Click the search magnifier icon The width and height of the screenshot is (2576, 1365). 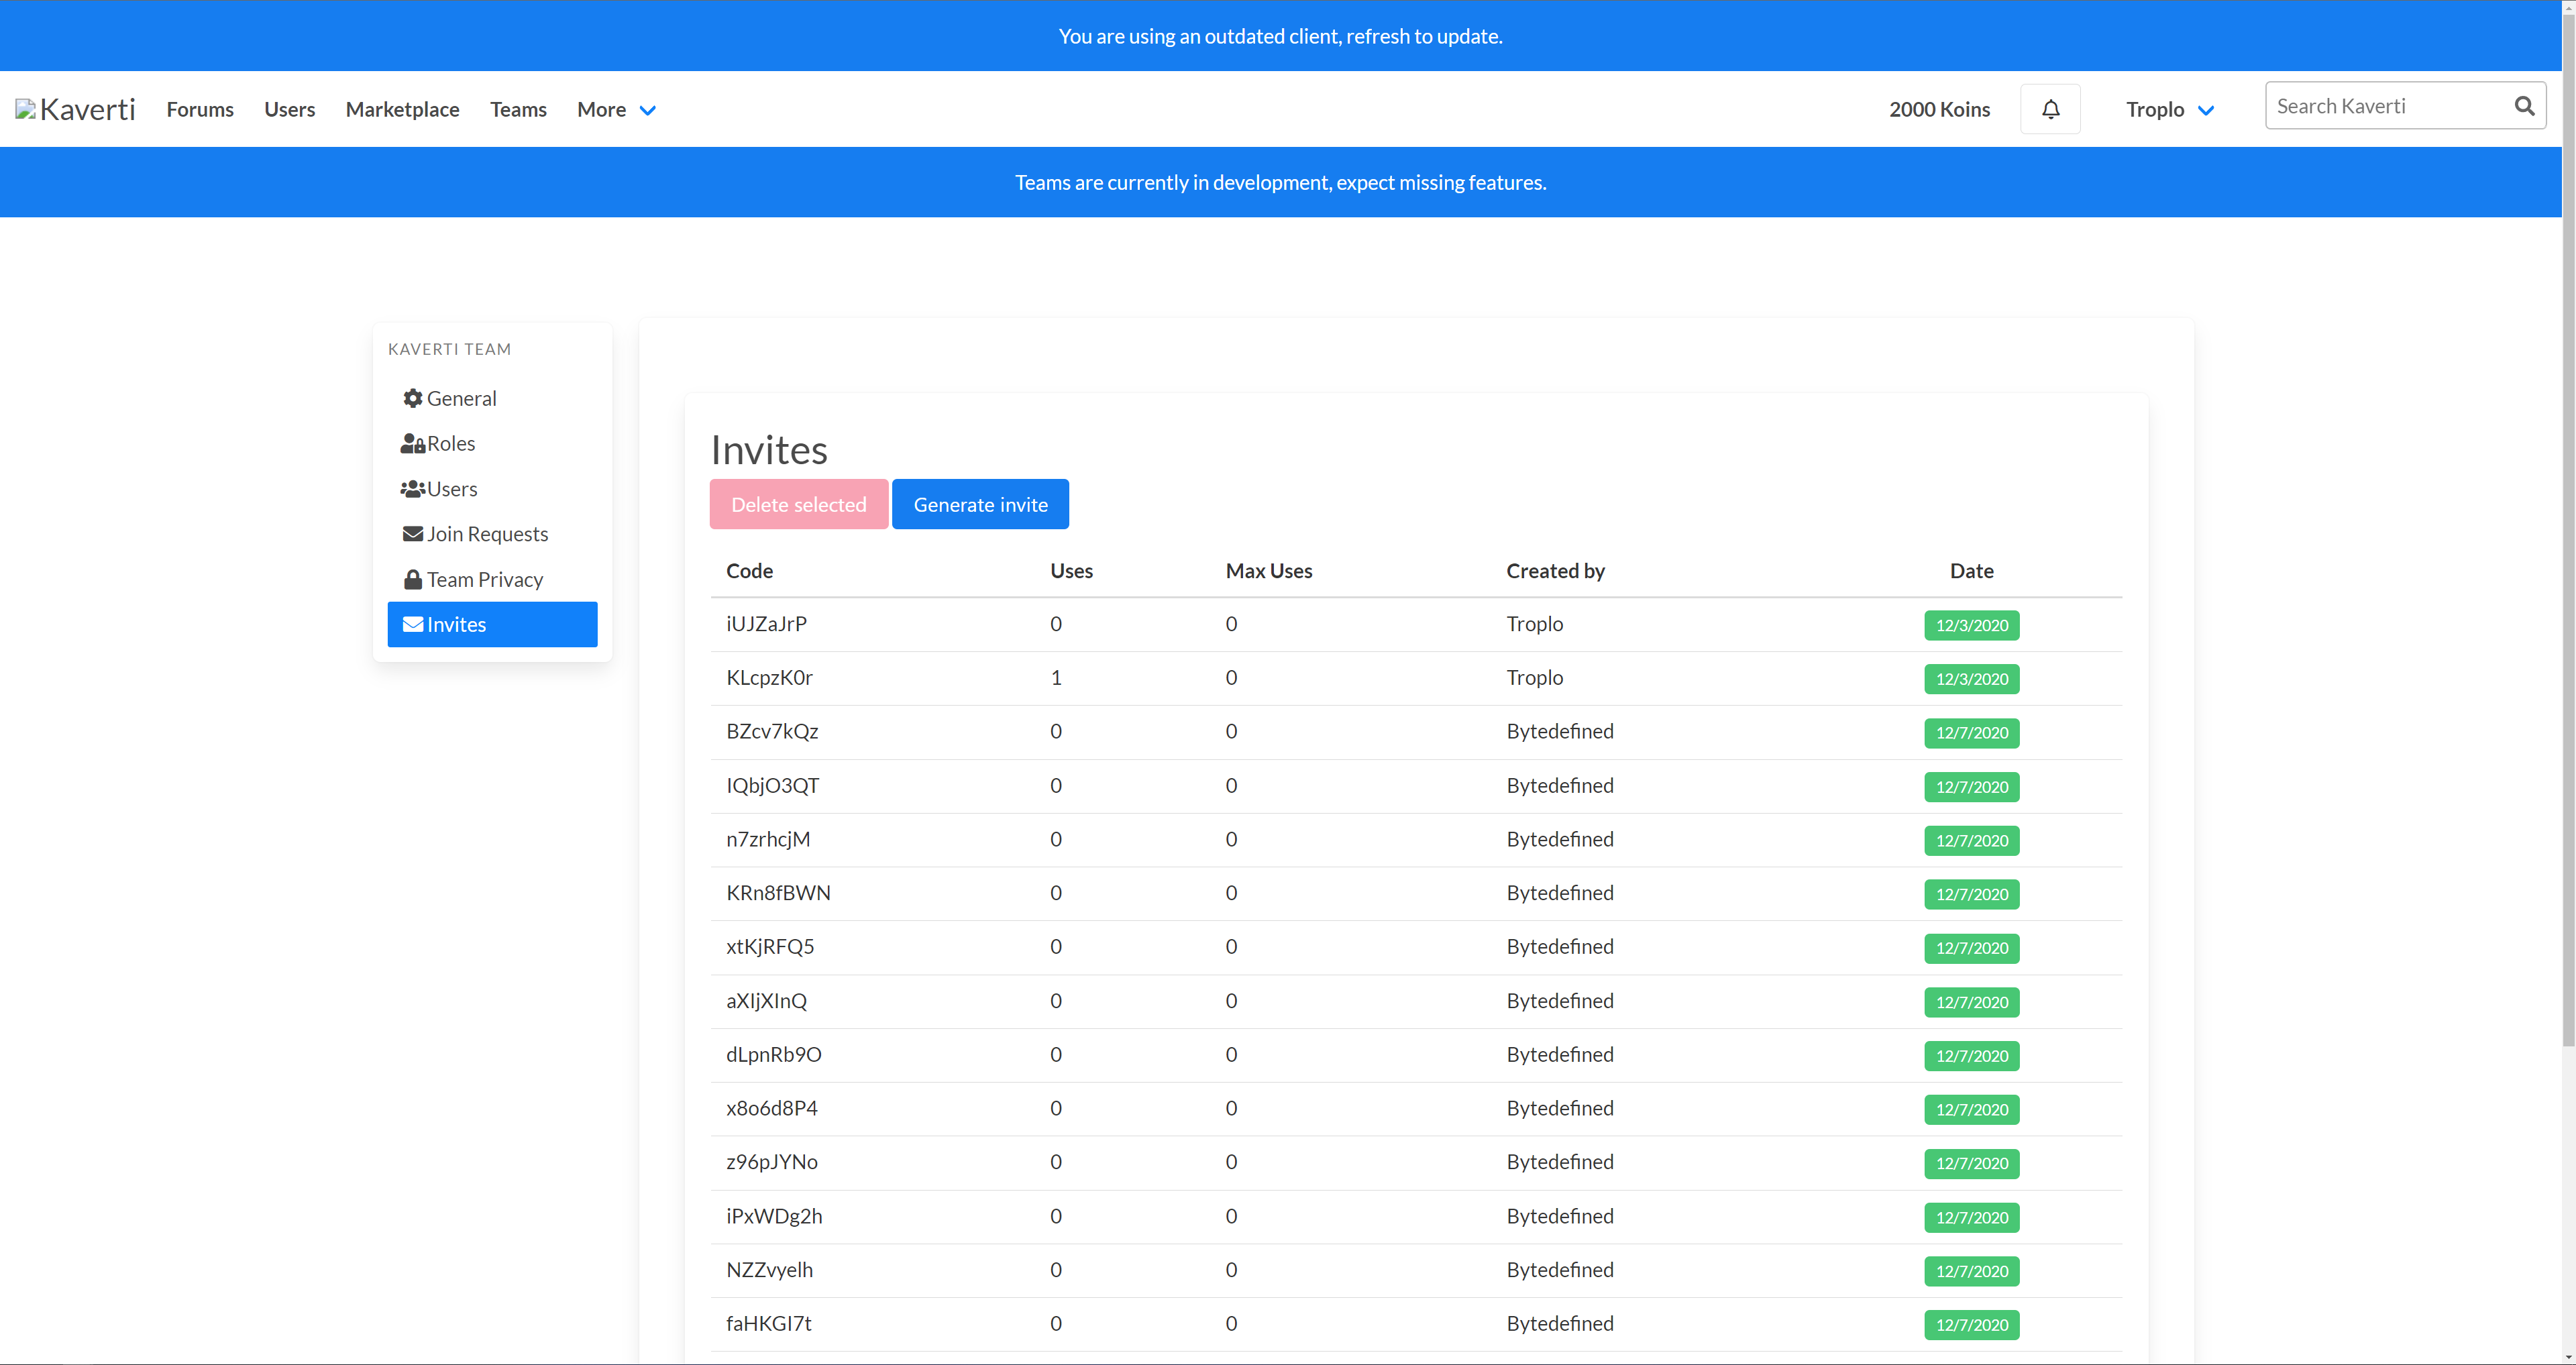coord(2524,106)
